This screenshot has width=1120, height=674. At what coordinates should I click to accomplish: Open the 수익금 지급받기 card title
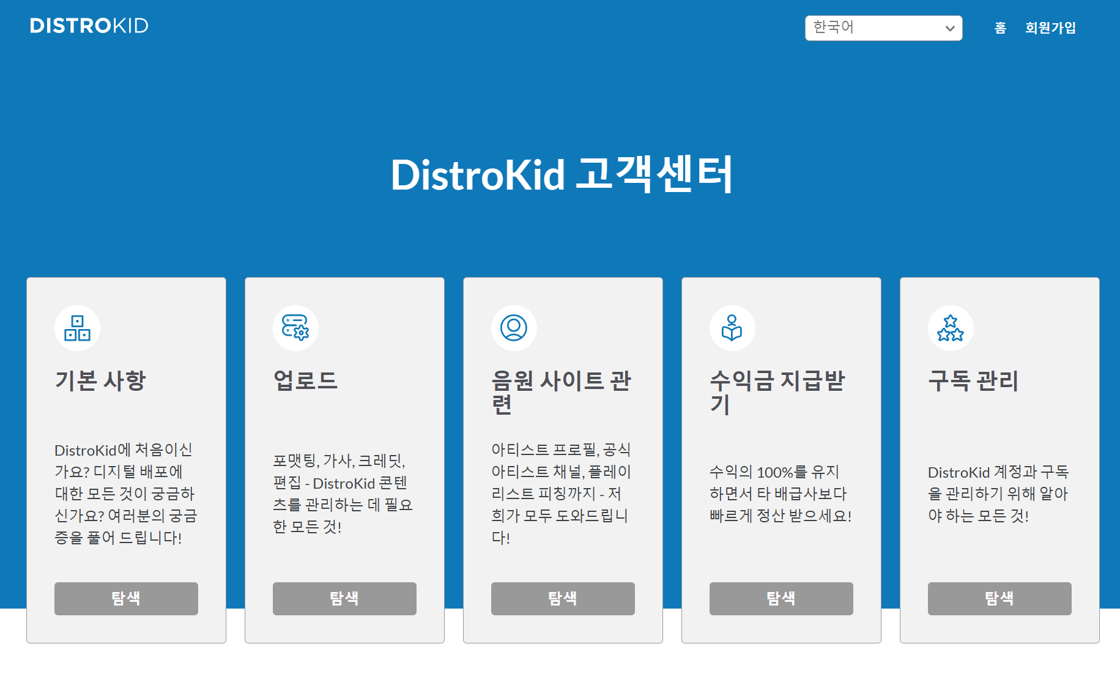click(777, 392)
